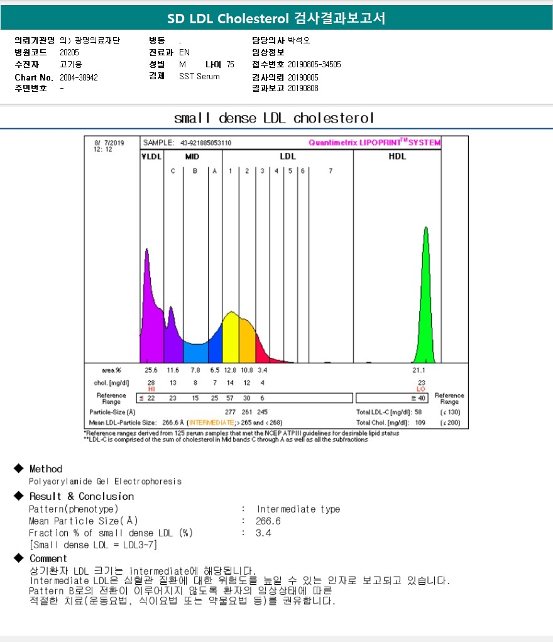
Task: Click specimen type "SST Serum"
Action: (x=199, y=76)
